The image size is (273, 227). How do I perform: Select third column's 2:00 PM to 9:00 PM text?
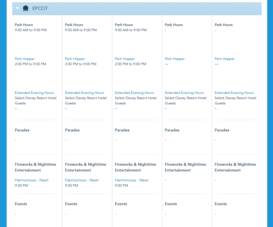click(131, 64)
